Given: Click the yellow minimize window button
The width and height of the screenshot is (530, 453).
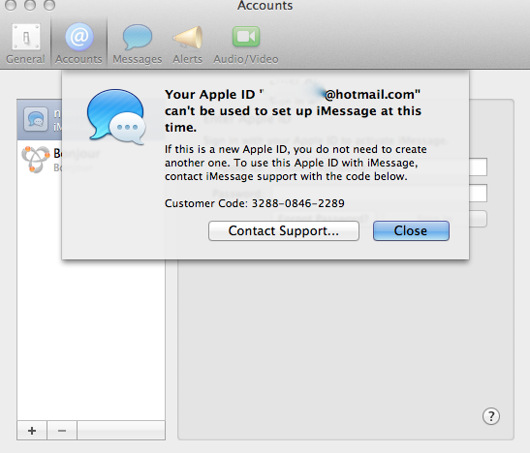Looking at the screenshot, I should pos(30,5).
